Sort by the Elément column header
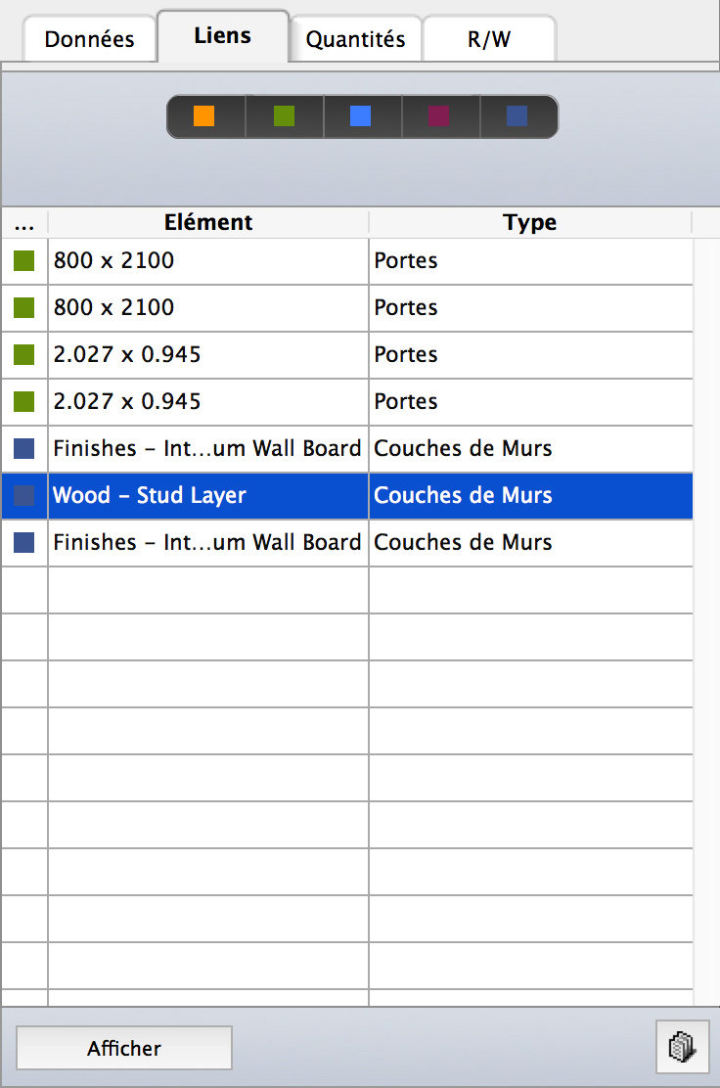The width and height of the screenshot is (720, 1088). pyautogui.click(x=208, y=223)
